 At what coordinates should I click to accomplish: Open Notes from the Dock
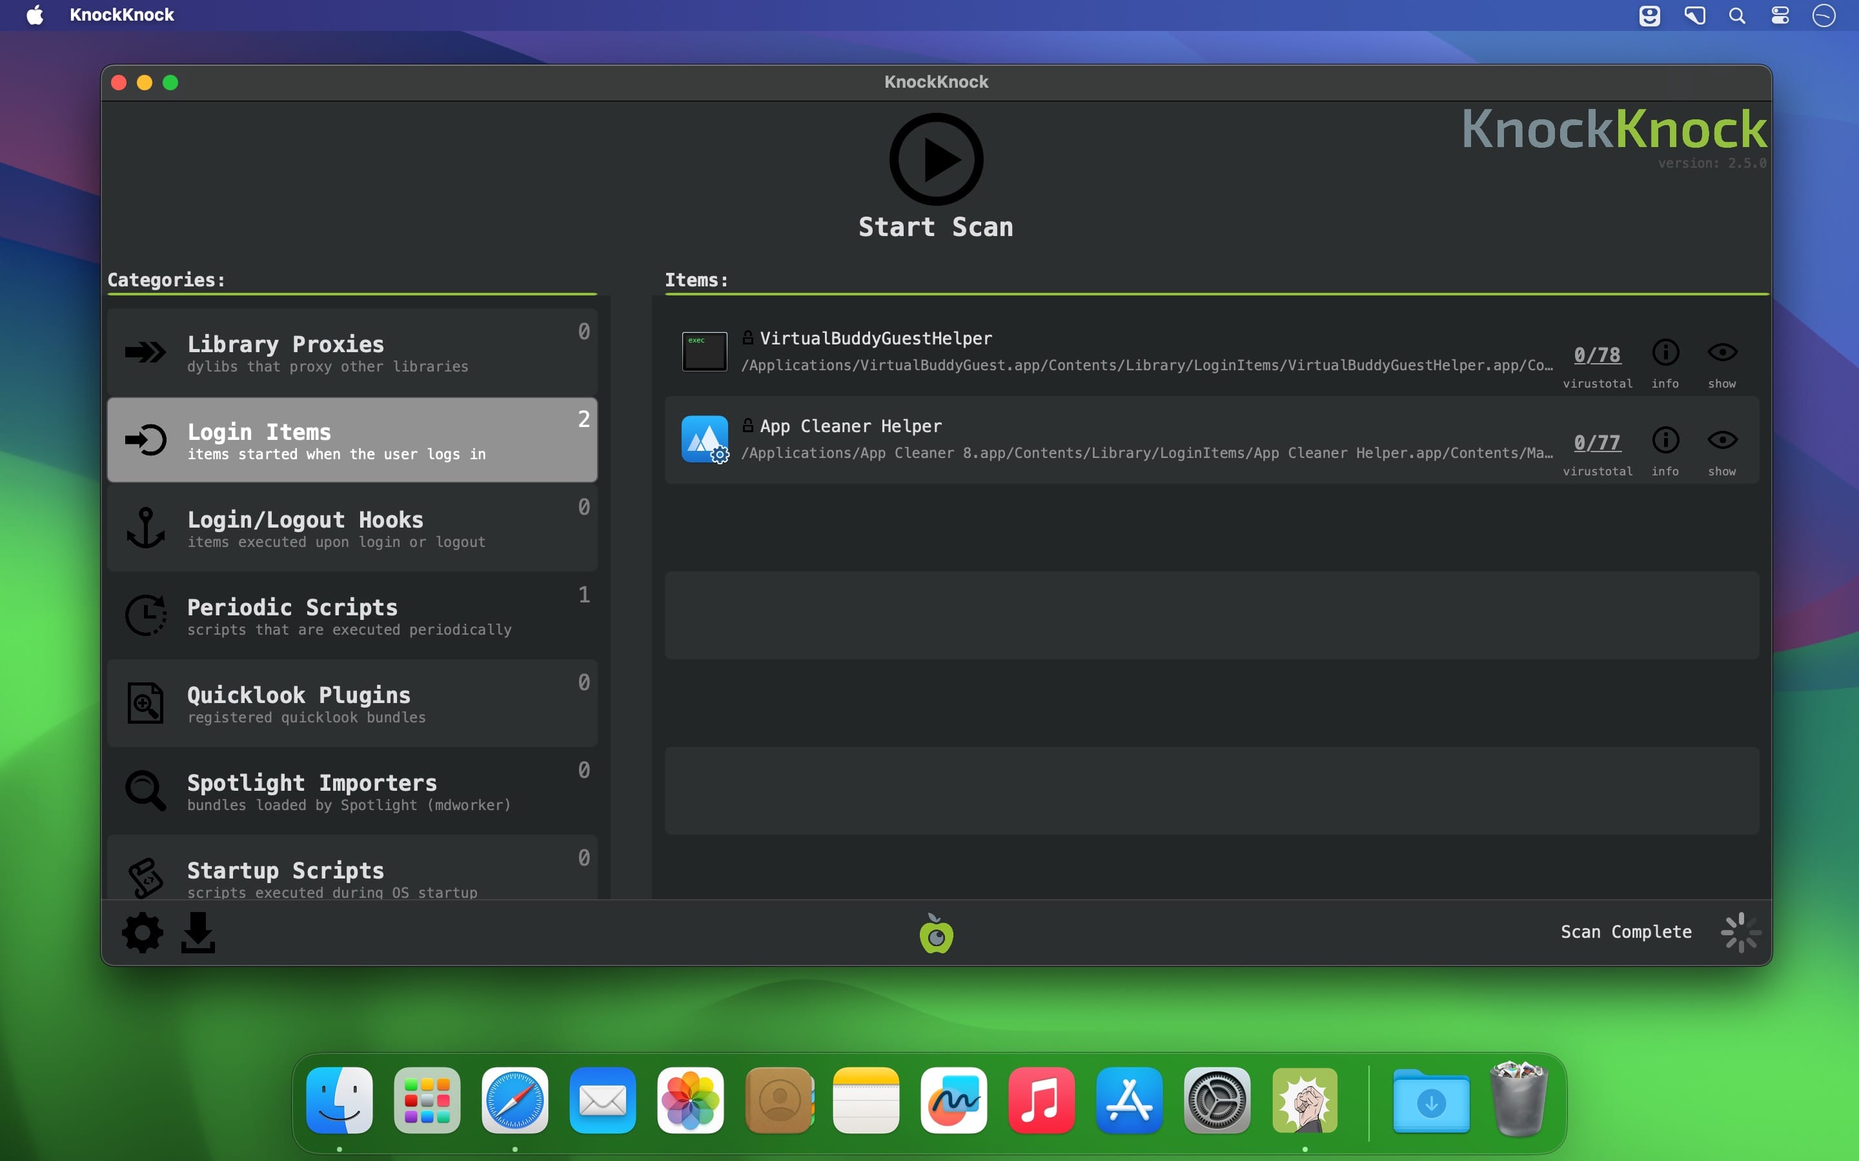tap(866, 1100)
